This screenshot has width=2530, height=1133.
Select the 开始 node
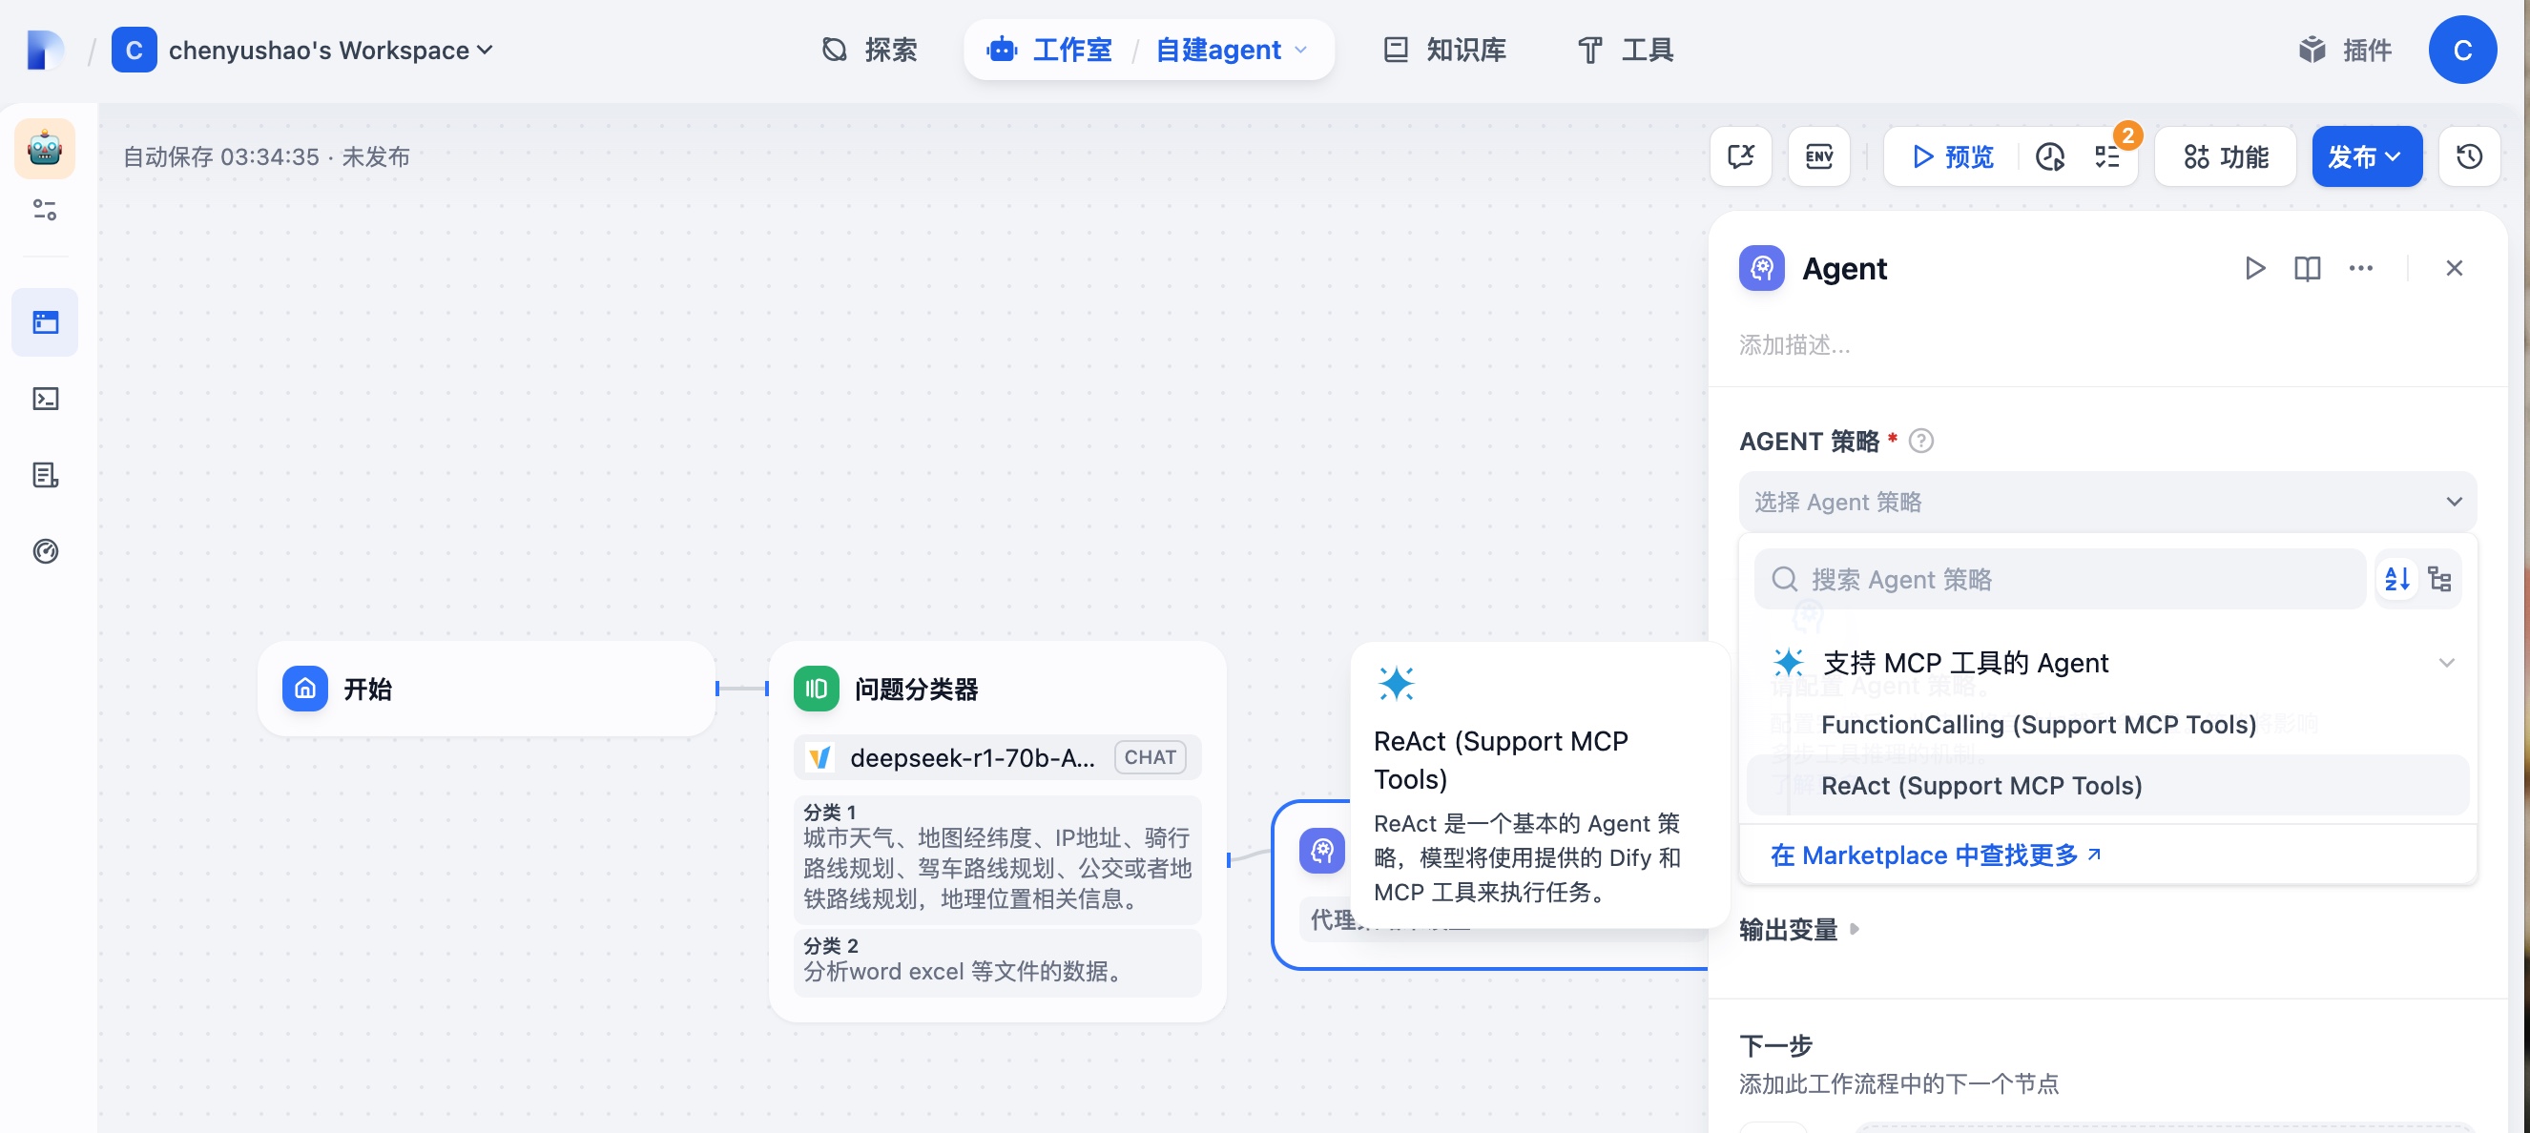(487, 689)
